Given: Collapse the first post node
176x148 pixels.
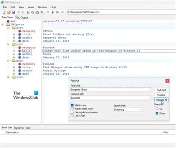Looking at the screenshot, I should (x=8, y=28).
